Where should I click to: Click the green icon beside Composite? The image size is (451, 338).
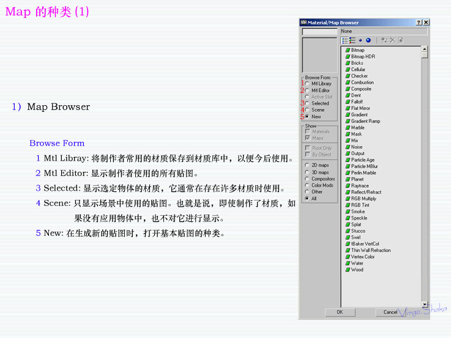(x=348, y=89)
